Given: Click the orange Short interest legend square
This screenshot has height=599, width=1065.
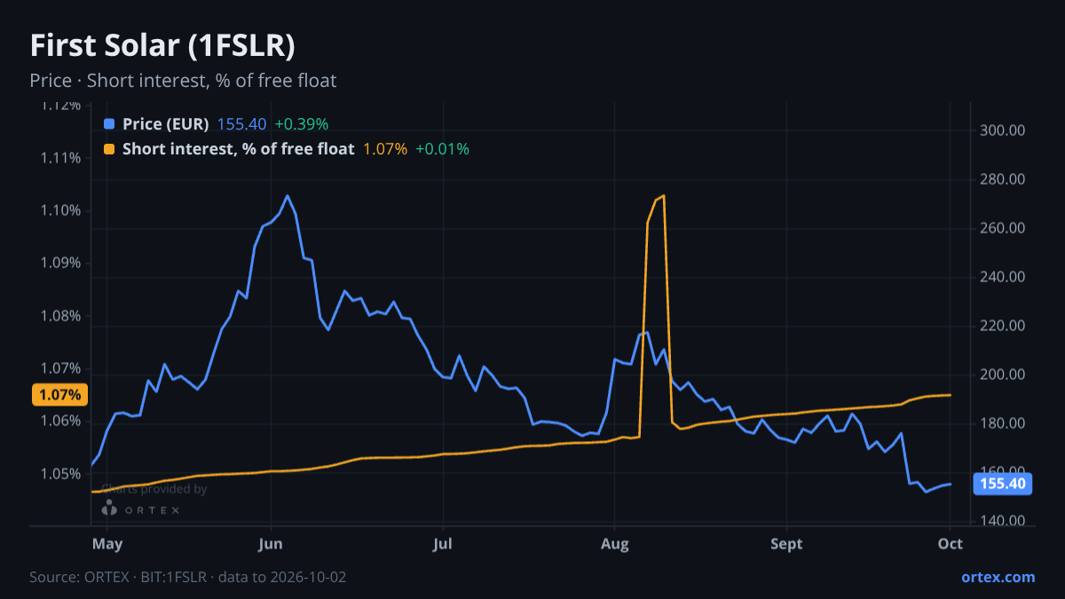Looking at the screenshot, I should (x=109, y=149).
